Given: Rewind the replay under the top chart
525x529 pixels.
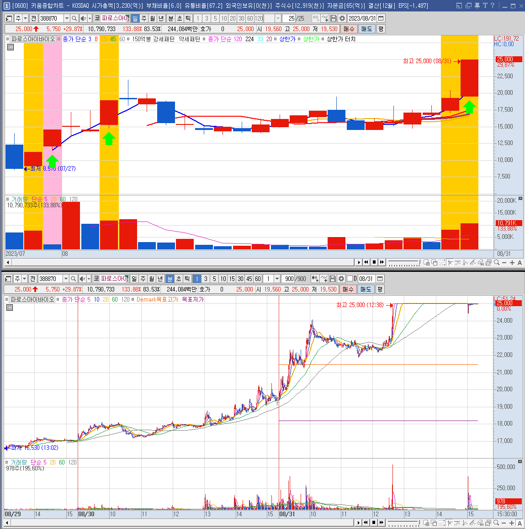Looking at the screenshot, I should [x=366, y=262].
